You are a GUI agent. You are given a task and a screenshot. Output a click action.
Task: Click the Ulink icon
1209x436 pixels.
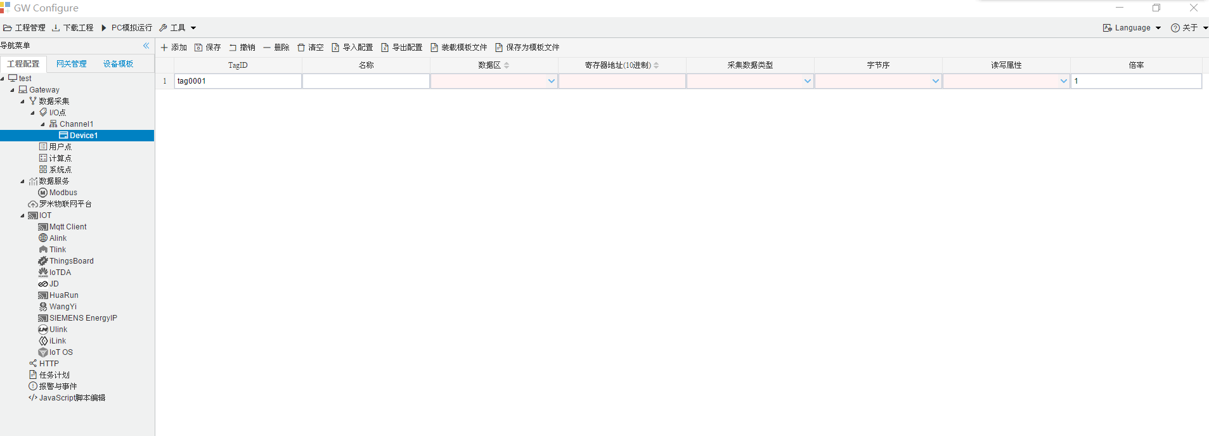(x=43, y=330)
